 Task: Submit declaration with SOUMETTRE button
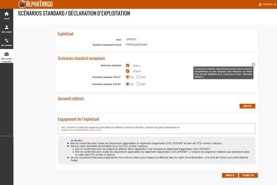(x=248, y=175)
